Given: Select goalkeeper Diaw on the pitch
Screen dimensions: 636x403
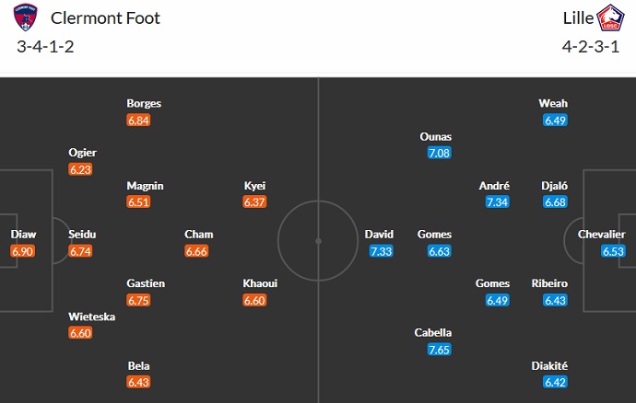Looking at the screenshot, I should (x=23, y=235).
